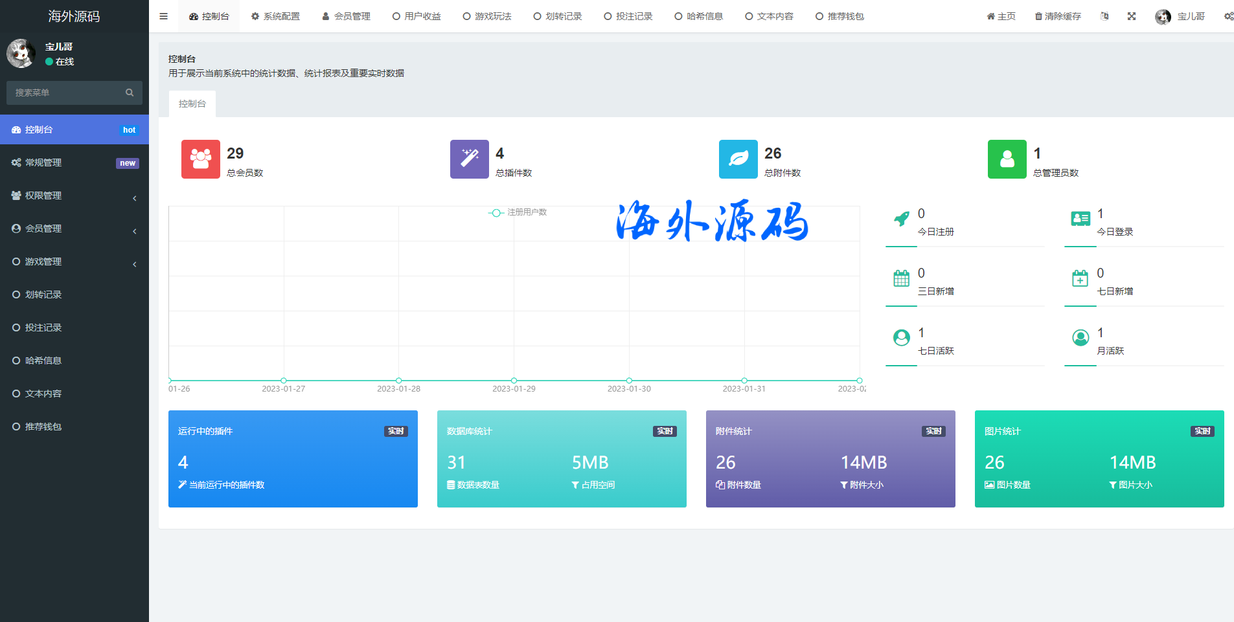Click the 搜索菜单 search input field
Image resolution: width=1234 pixels, height=622 pixels.
point(68,93)
